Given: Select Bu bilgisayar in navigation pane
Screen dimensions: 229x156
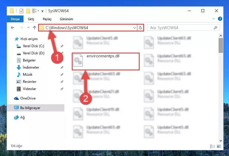Looking at the screenshot, I should pos(36,108).
